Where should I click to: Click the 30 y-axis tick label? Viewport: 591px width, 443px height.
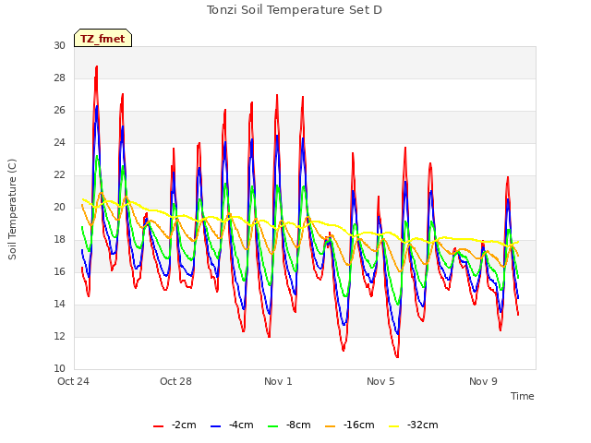[59, 45]
